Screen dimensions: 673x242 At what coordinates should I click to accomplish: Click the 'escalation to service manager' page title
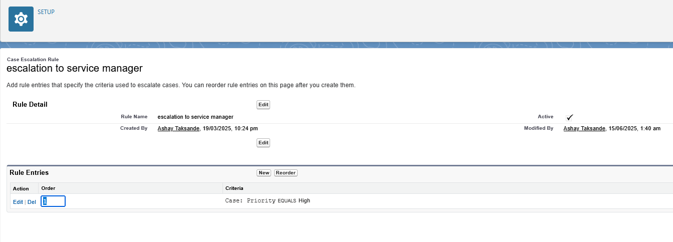[x=75, y=68]
